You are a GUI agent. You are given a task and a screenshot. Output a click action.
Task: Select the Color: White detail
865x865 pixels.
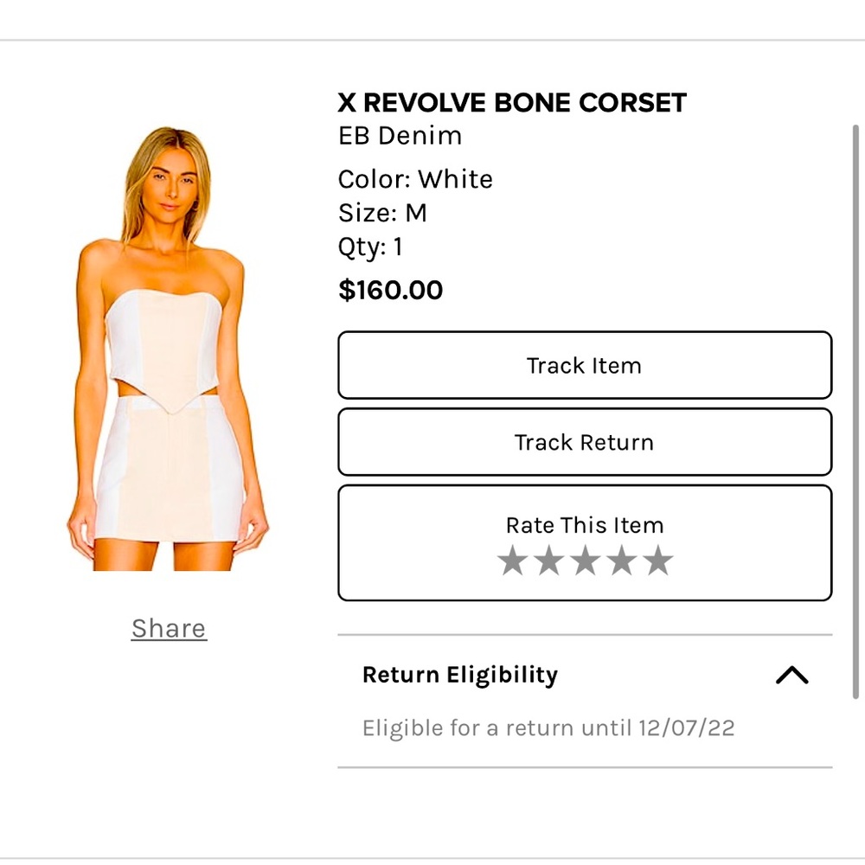(x=415, y=180)
